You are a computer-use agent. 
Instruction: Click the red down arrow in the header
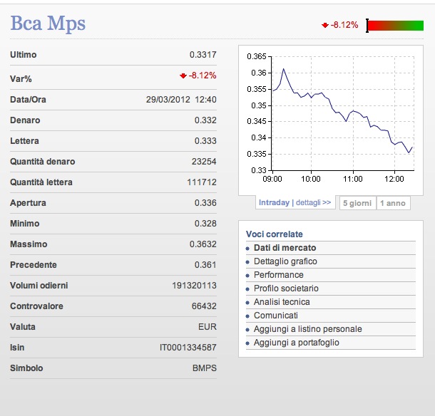tap(325, 25)
